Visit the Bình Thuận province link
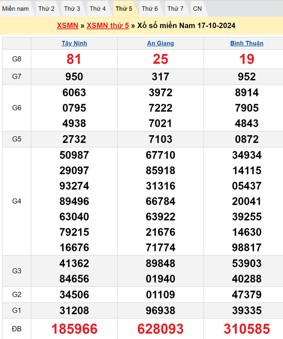 pyautogui.click(x=247, y=43)
